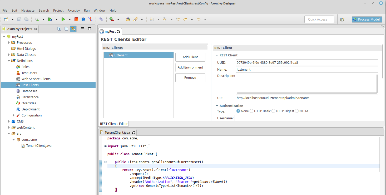The image size is (386, 195).
Task: Select the Deployment item
Action: click(x=31, y=109)
